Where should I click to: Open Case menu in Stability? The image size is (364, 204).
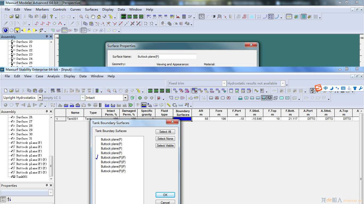pyautogui.click(x=39, y=76)
